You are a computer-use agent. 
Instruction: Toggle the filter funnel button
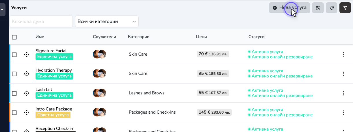click(345, 8)
